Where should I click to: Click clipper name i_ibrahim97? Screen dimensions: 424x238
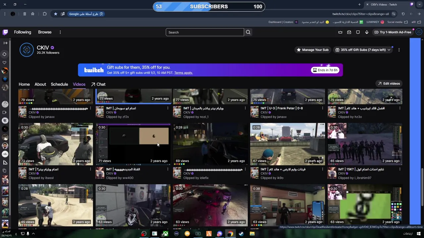(363, 178)
